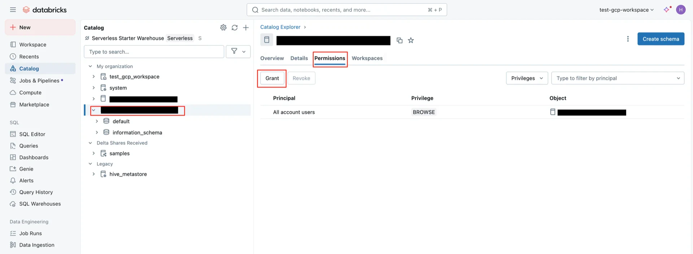
Task: Open workspace switcher test-gcp-workspace
Action: [626, 10]
